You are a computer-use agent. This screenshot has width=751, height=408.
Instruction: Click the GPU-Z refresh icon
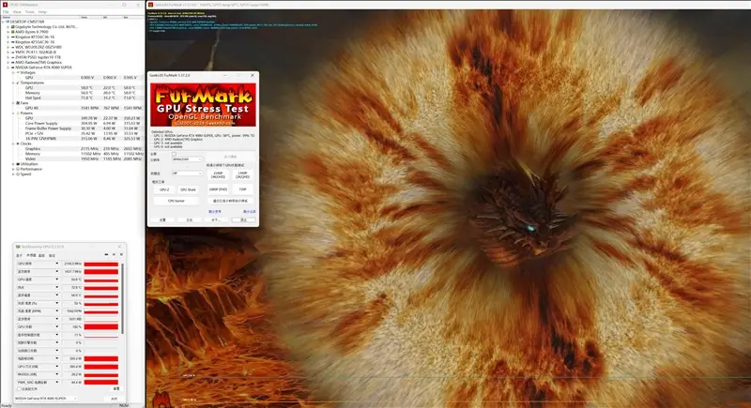(114, 255)
